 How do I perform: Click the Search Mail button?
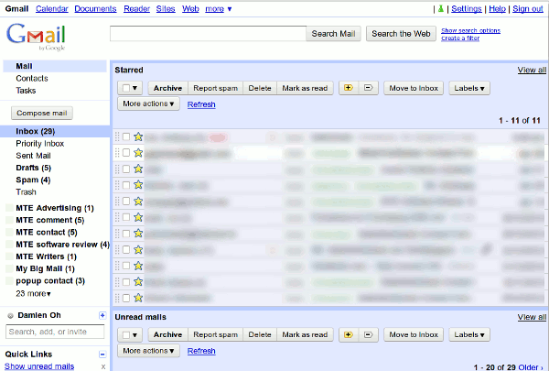click(333, 34)
